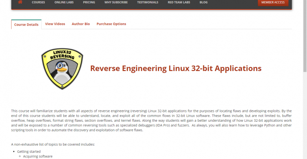Click 'A non-exhaustive list of topics' line
This screenshot has height=159, width=307.
point(53,144)
